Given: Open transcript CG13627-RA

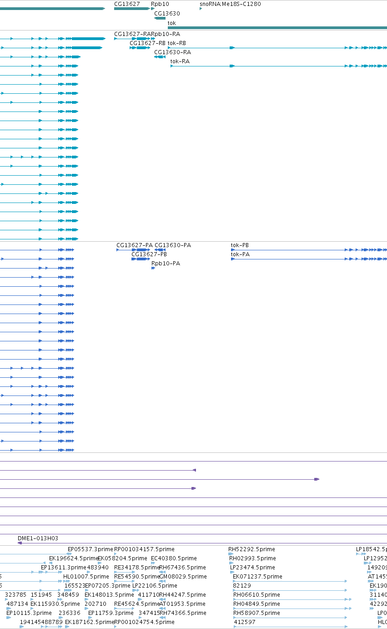Looking at the screenshot, I should (x=132, y=34).
